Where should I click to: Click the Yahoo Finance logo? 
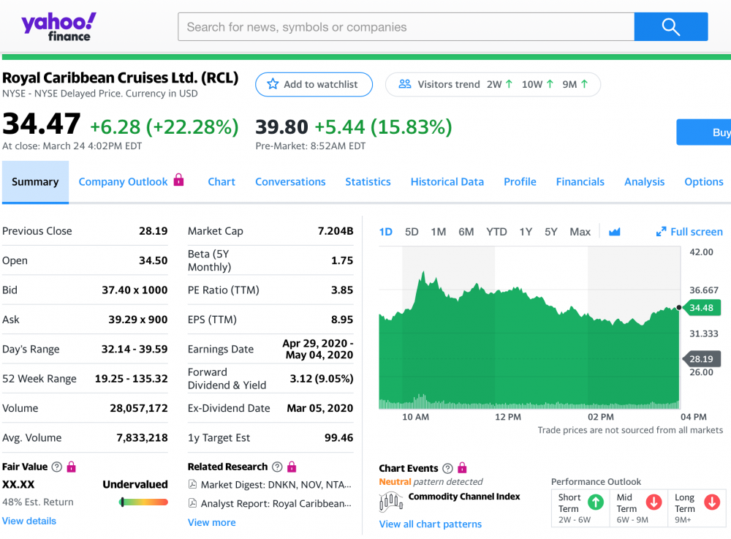[x=58, y=27]
